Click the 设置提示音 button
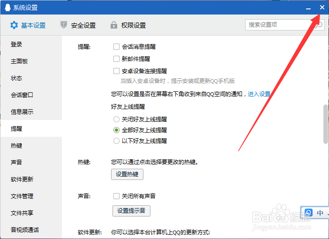The width and height of the screenshot is (329, 239). tap(131, 211)
